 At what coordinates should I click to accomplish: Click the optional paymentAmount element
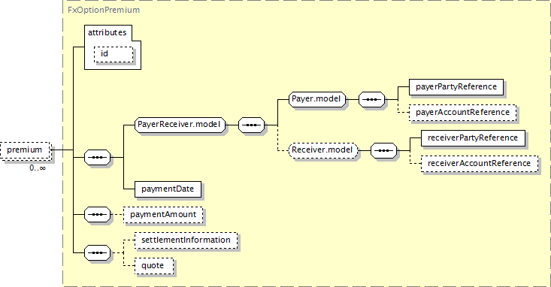[x=163, y=215]
